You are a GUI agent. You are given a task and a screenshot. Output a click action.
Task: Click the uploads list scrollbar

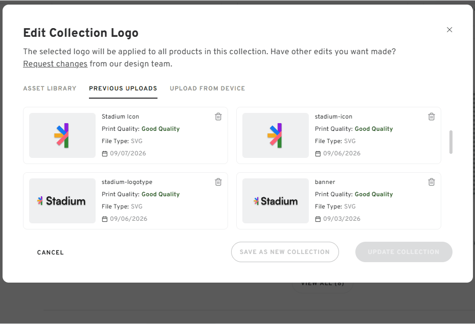(451, 142)
